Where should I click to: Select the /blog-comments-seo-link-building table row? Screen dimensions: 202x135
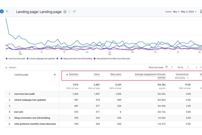pos(103,118)
